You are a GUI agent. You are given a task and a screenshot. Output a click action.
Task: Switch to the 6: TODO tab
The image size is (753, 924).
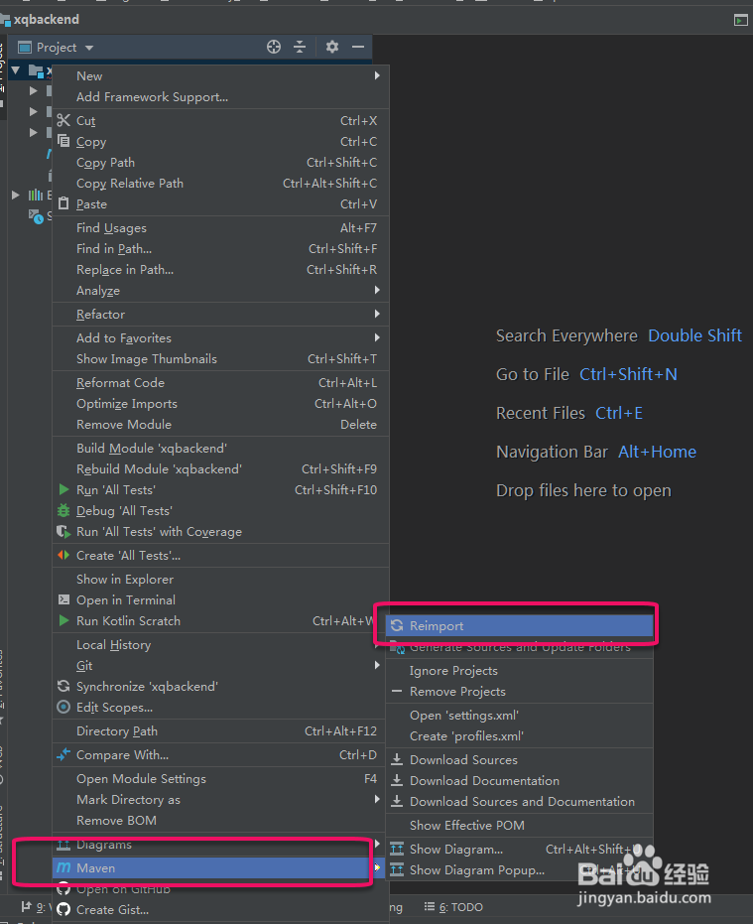pyautogui.click(x=454, y=906)
